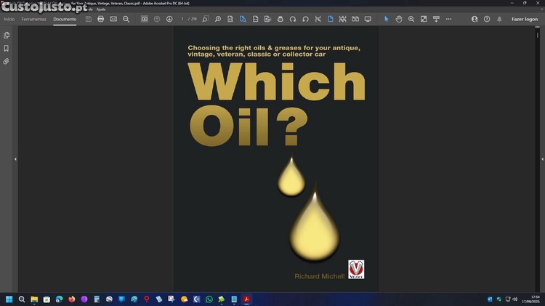The height and width of the screenshot is (306, 545).
Task: Open the page thumbnails panel icon
Action: [7, 35]
